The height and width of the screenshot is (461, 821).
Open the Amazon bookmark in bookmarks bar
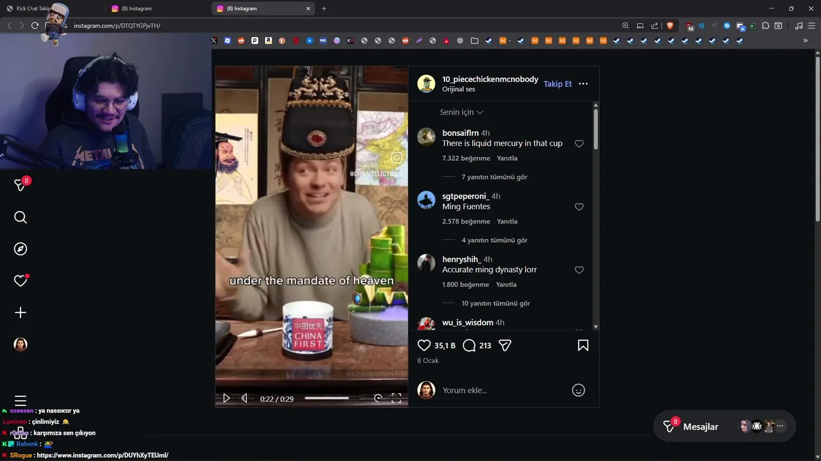point(268,40)
